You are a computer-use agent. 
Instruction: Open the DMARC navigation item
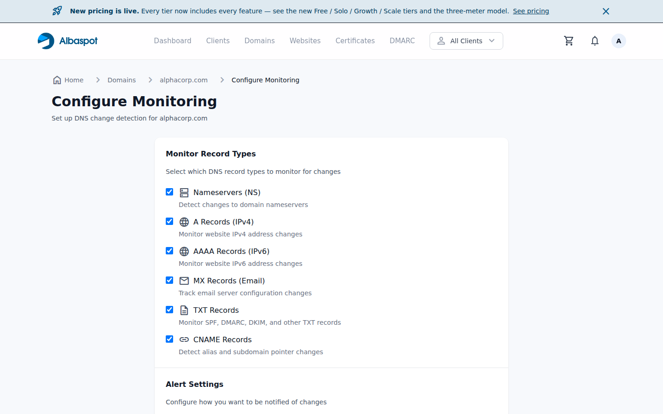(402, 41)
